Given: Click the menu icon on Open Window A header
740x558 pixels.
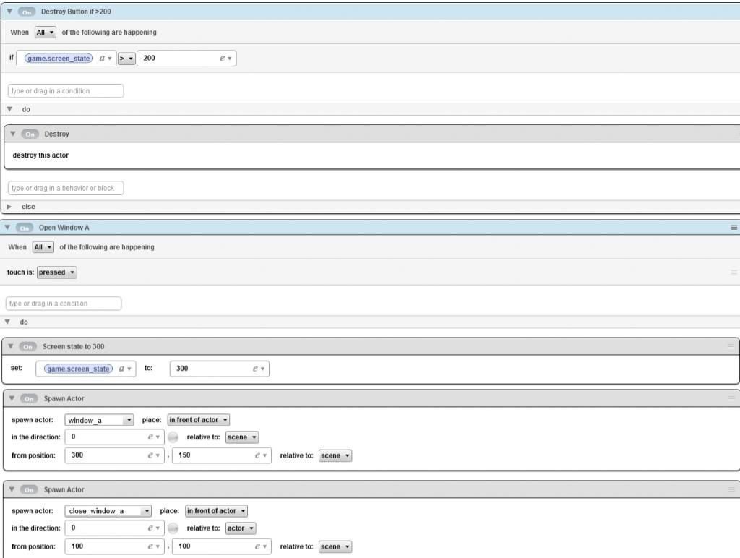Looking at the screenshot, I should point(733,228).
